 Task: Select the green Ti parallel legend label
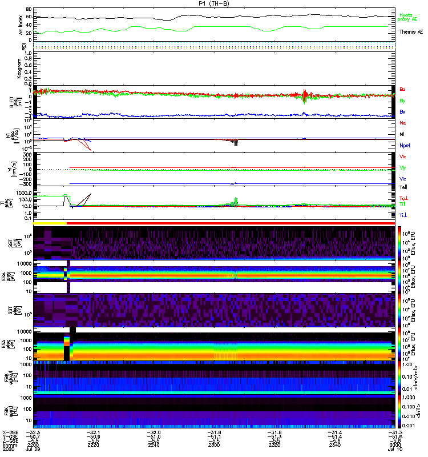(402, 204)
